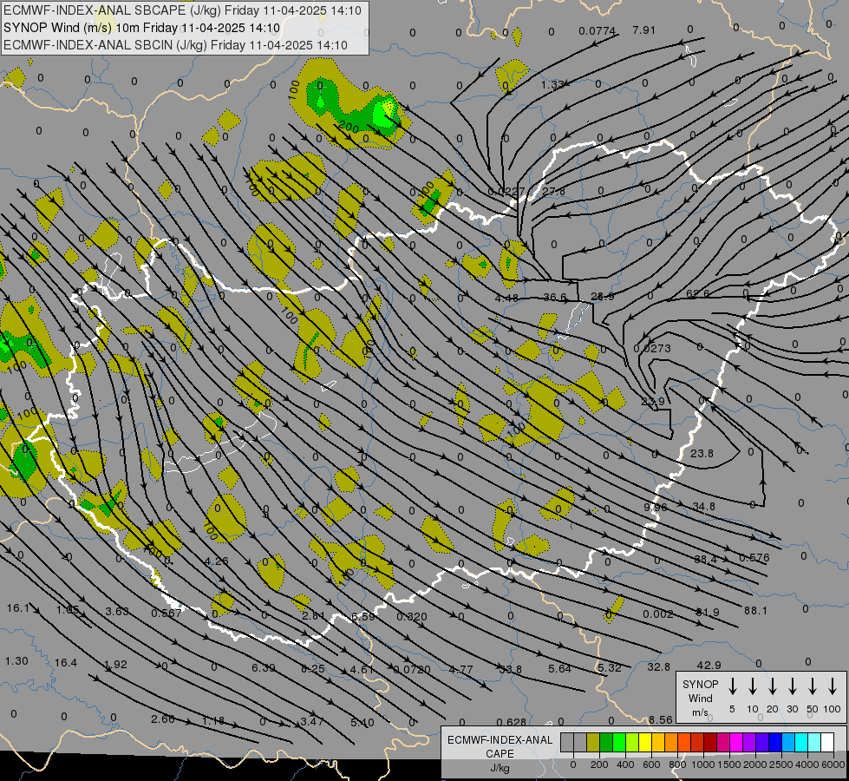Click the 5 m/s wind arrow in legend
849x781 pixels.
(x=732, y=686)
